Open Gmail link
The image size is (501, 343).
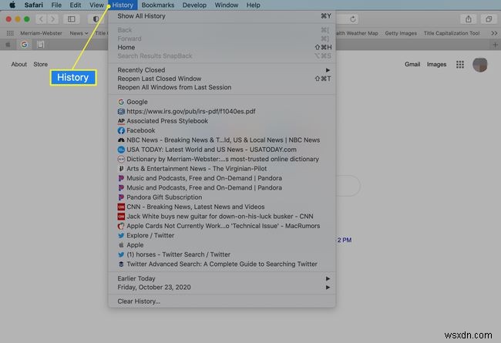[x=412, y=64]
